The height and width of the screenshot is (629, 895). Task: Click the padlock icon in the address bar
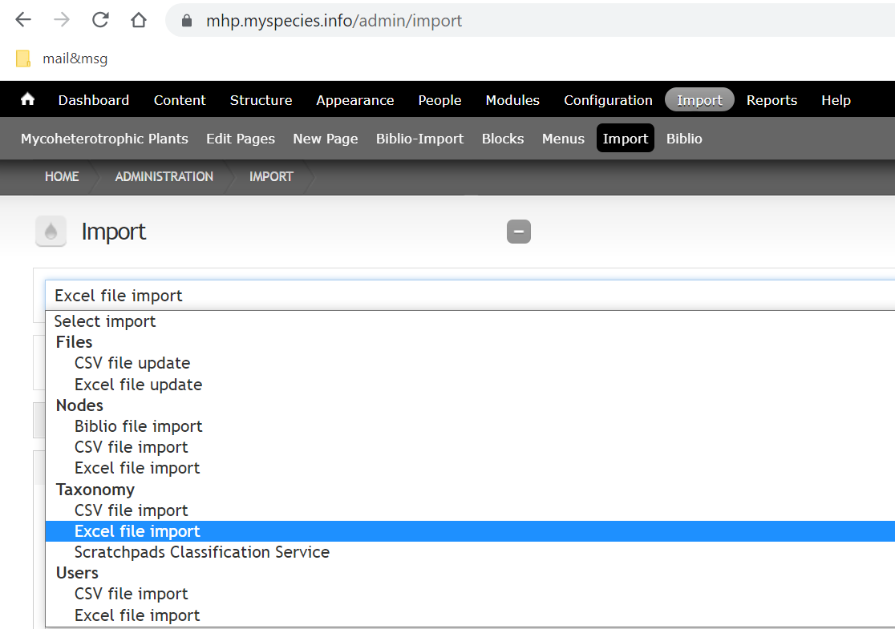(188, 20)
